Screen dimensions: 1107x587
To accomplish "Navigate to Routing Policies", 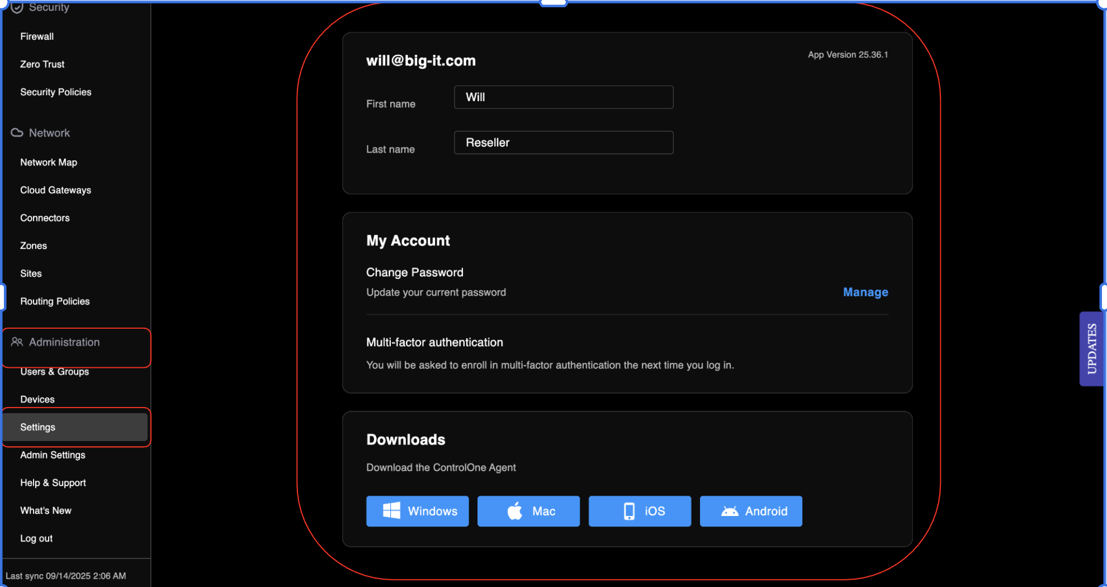I will [55, 301].
